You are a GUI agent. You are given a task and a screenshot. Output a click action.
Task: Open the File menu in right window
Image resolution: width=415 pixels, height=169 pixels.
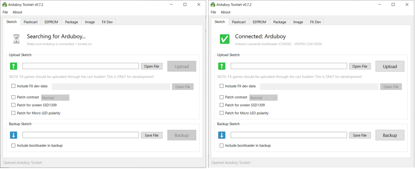(214, 12)
